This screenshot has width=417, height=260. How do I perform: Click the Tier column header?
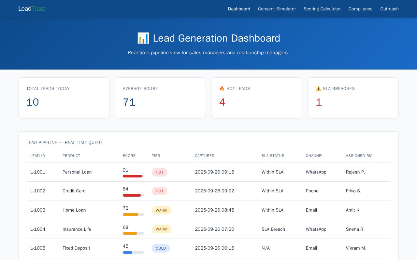tap(156, 156)
